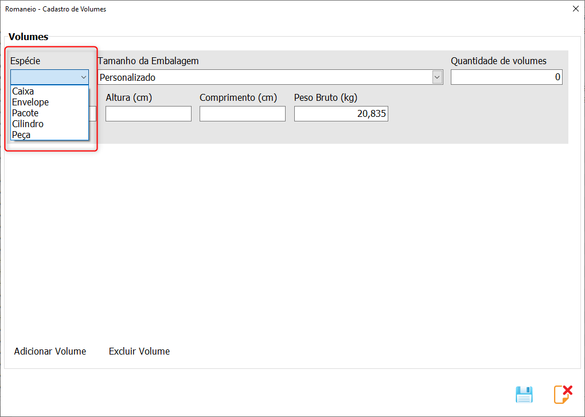Click the Volumes group heading
585x417 pixels.
(28, 37)
